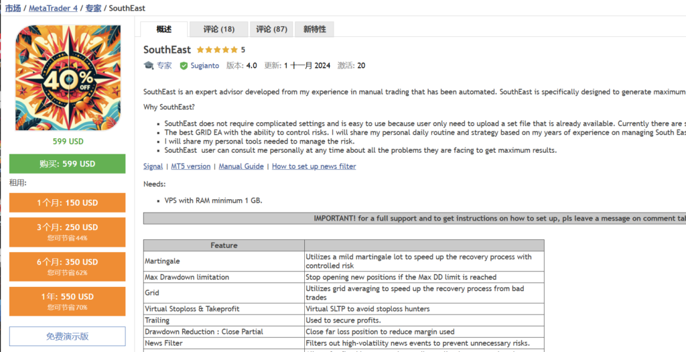686x352 pixels.
Task: Click the five-star rating icons
Action: [x=217, y=50]
